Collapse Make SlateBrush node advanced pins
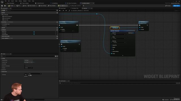Viewport: 181px width, 101px height. coord(123,56)
